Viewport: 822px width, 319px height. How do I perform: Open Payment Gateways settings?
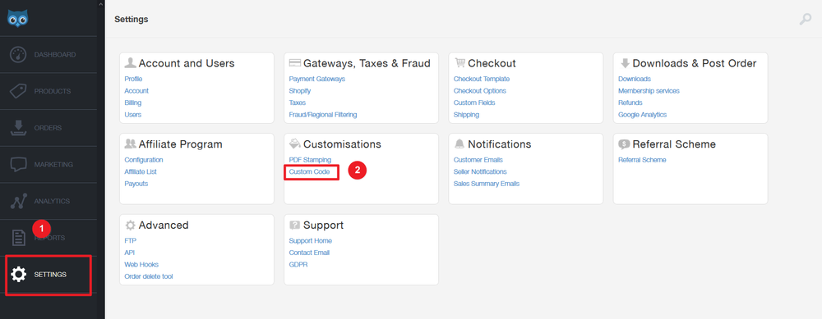point(317,79)
